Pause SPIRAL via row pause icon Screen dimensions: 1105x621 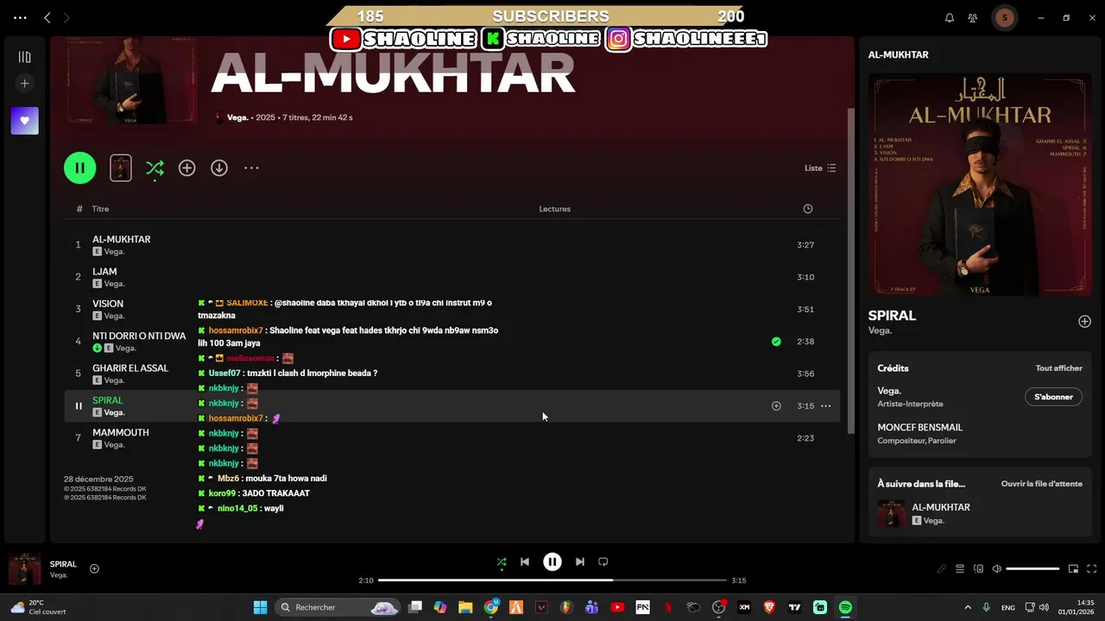78,406
